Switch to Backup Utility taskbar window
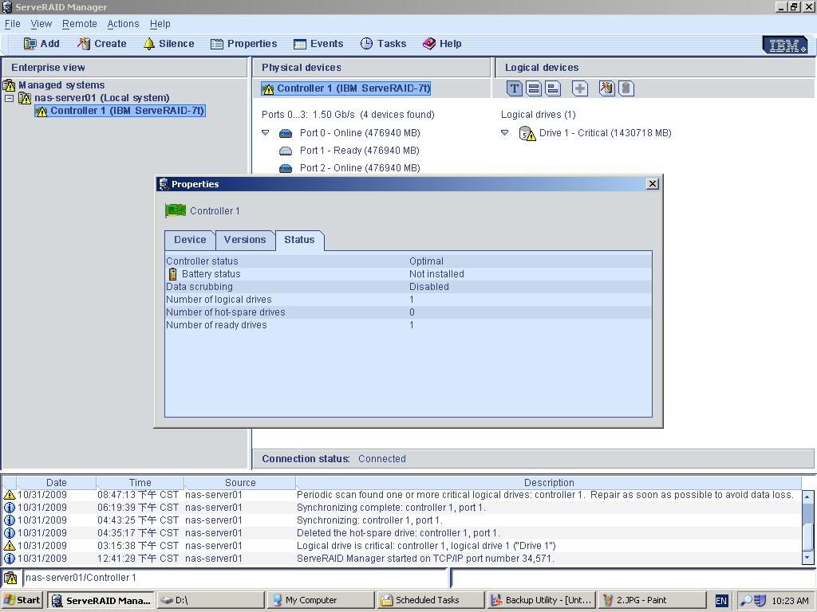This screenshot has width=817, height=612. (540, 600)
